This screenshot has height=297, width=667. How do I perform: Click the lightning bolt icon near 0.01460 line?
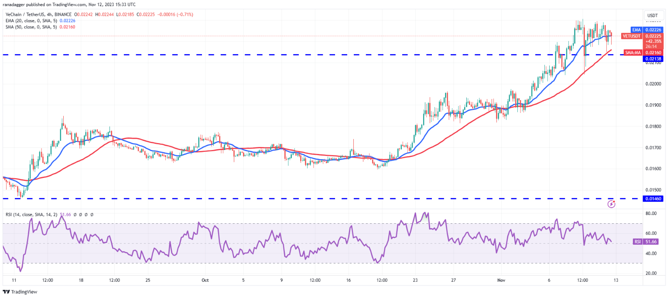pyautogui.click(x=611, y=204)
